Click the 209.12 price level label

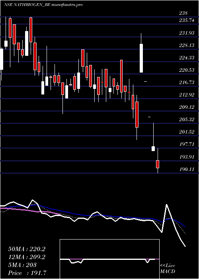187,107
